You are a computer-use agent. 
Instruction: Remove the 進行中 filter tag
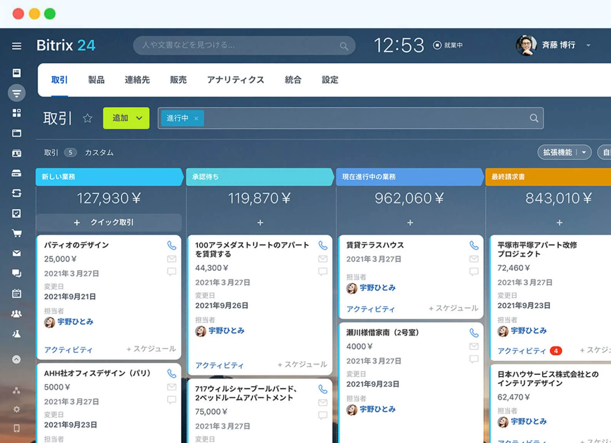(x=196, y=118)
